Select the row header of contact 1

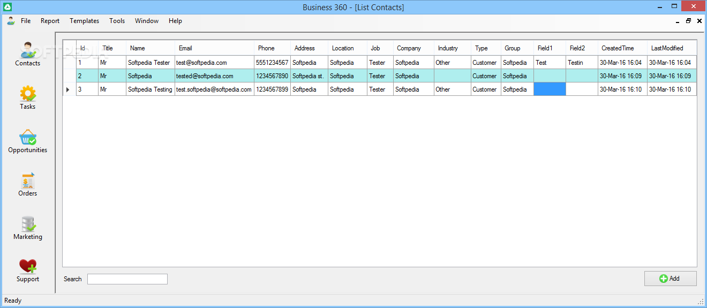[70, 63]
